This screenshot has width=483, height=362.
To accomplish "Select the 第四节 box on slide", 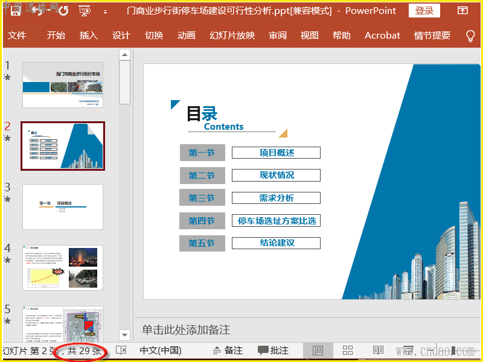I will click(202, 221).
